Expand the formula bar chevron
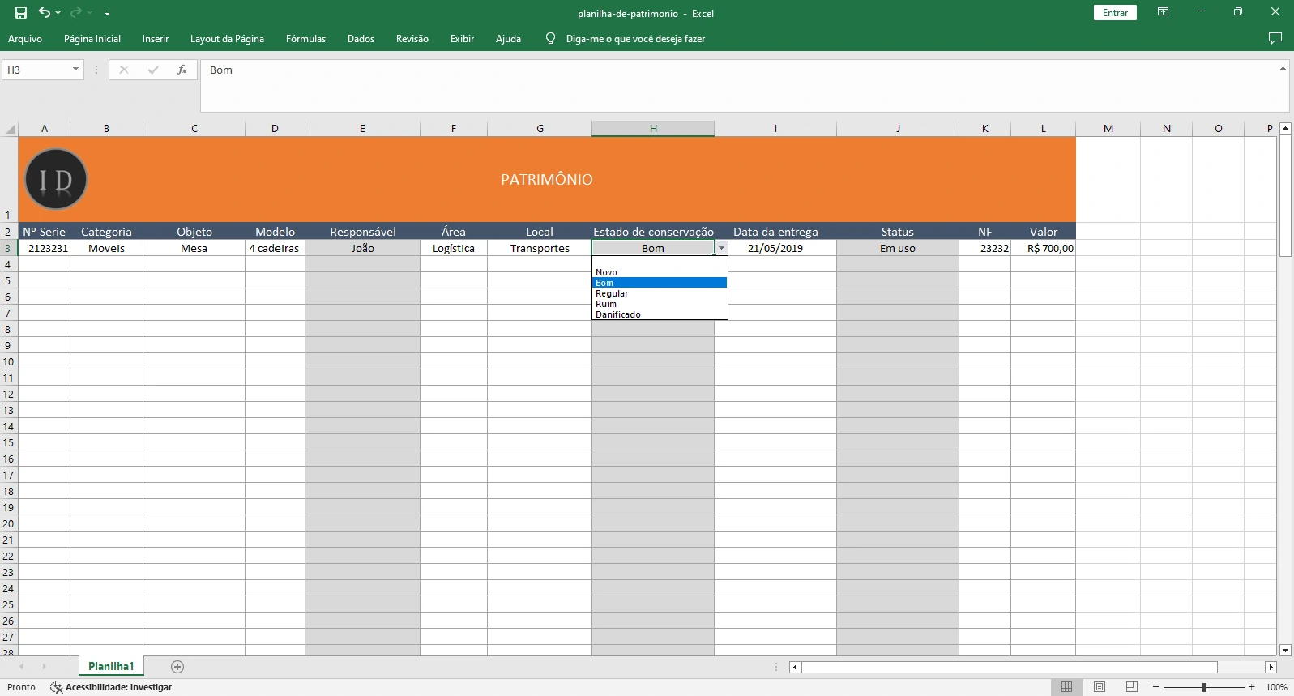This screenshot has width=1294, height=696. [x=1283, y=70]
